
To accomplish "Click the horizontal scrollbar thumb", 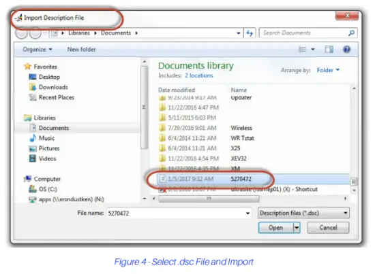I will point(209,199).
